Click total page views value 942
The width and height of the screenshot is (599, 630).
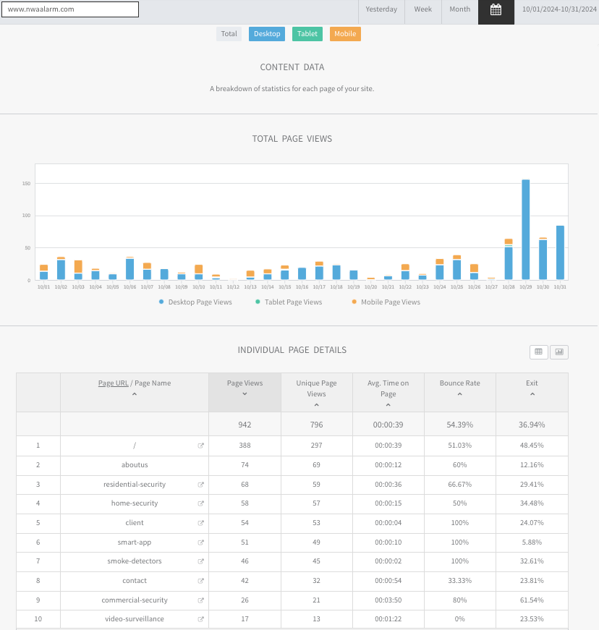(x=245, y=425)
